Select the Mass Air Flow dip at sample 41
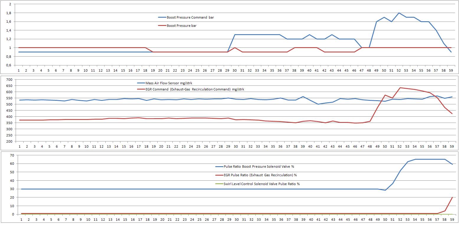Image resolution: width=459 pixels, height=244 pixels. click(318, 104)
